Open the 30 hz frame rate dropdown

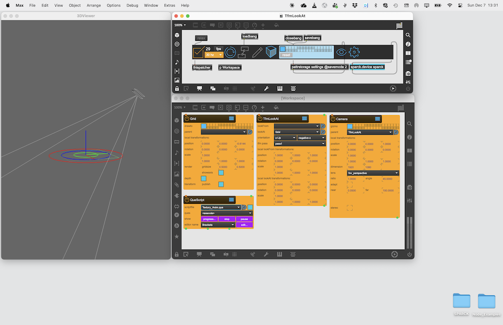[x=214, y=55]
